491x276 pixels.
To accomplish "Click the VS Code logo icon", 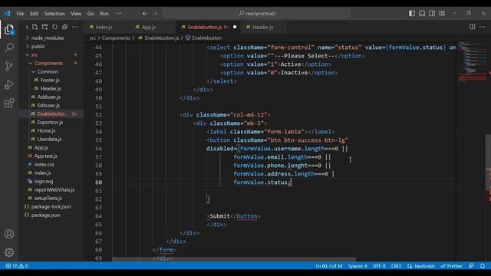I will coord(7,14).
